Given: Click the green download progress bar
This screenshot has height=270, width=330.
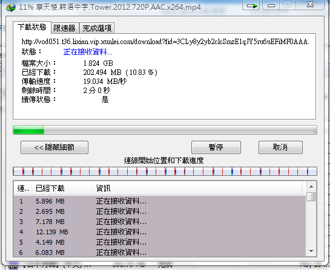Looking at the screenshot, I should [165, 130].
